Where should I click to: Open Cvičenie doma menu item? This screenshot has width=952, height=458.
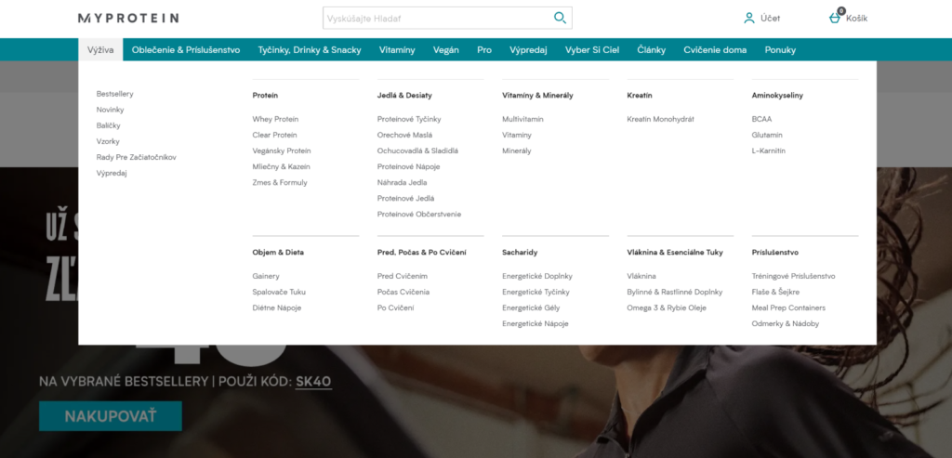click(x=715, y=50)
